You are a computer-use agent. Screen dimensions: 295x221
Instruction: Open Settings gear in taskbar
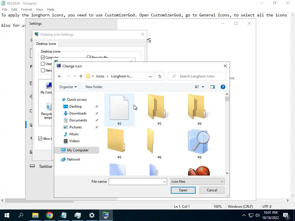(x=92, y=215)
